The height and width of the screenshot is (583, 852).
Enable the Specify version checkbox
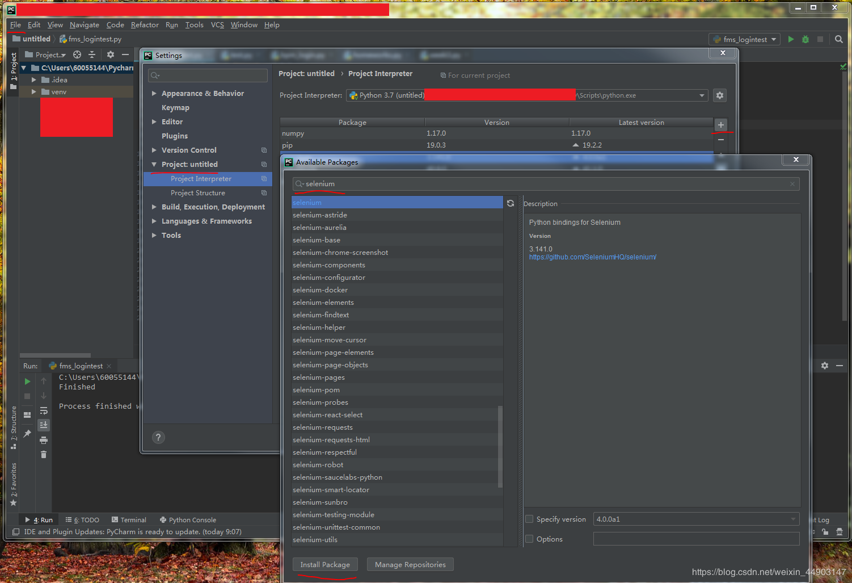(x=529, y=519)
